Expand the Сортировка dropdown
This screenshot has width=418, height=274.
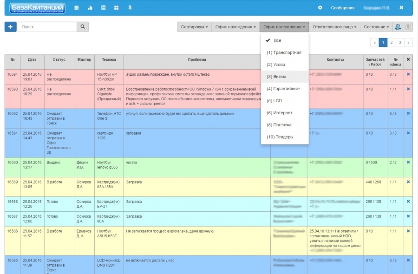[194, 27]
